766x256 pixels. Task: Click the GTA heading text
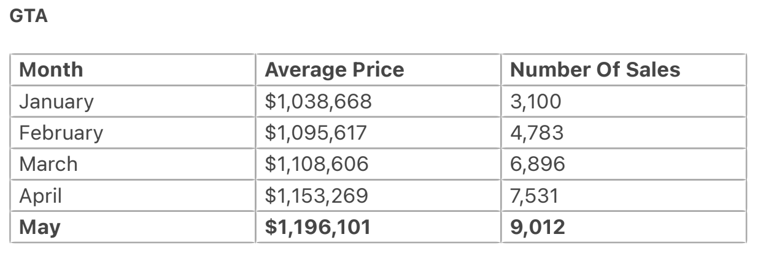point(29,17)
